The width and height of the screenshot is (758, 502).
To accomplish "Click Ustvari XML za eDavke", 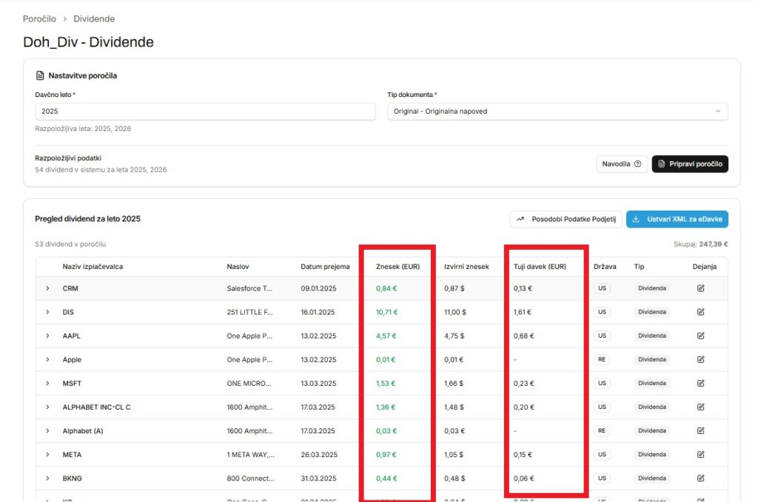I will coord(677,220).
